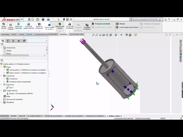
Task: Expand the Resultados tree node
Action: [1, 102]
